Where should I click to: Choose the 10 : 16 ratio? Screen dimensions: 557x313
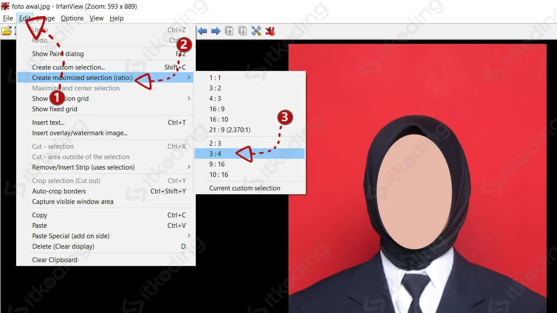point(249,175)
